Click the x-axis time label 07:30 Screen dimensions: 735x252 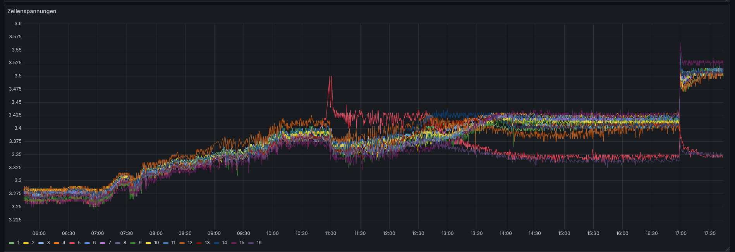coord(127,233)
